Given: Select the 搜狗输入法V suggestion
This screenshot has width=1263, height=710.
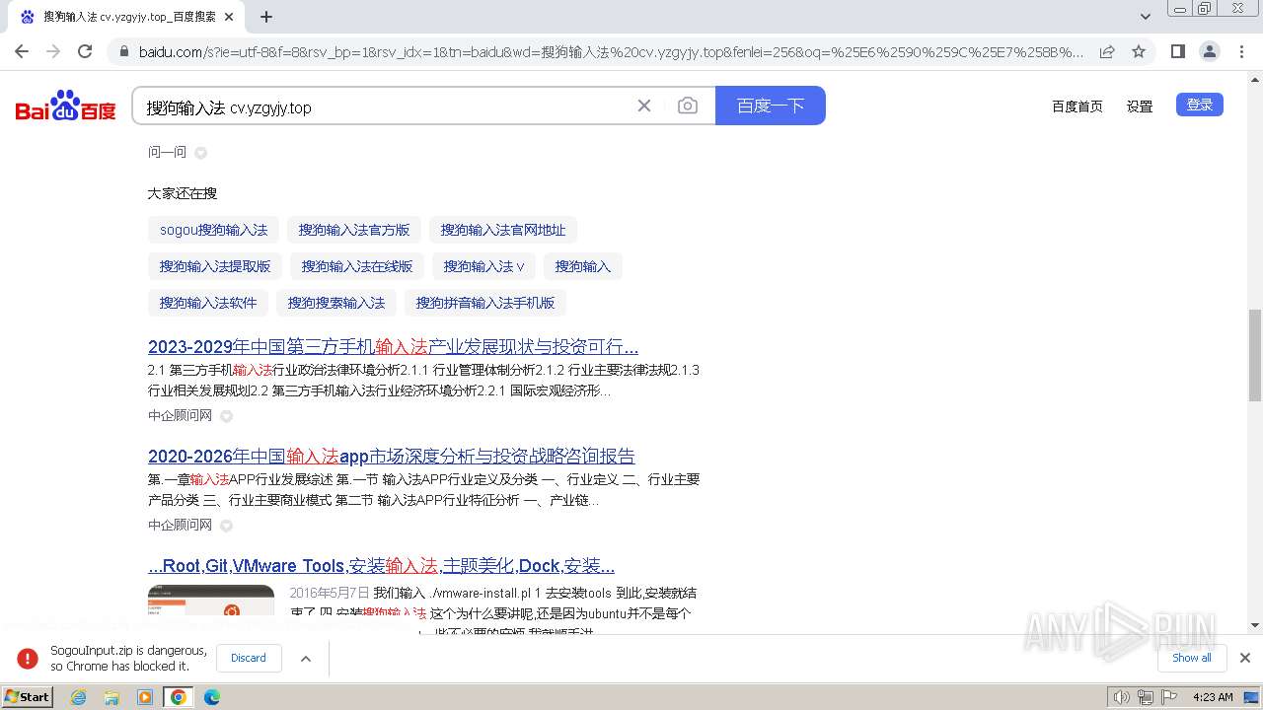Looking at the screenshot, I should [484, 266].
